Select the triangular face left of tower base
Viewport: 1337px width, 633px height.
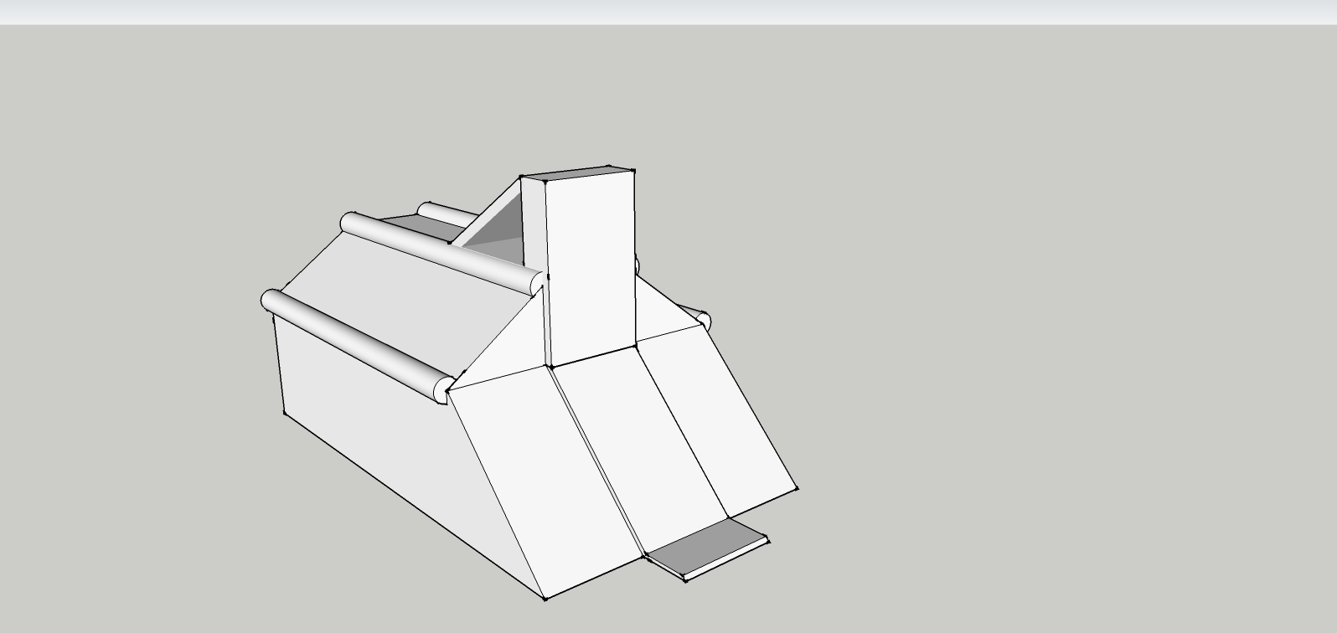(x=511, y=352)
